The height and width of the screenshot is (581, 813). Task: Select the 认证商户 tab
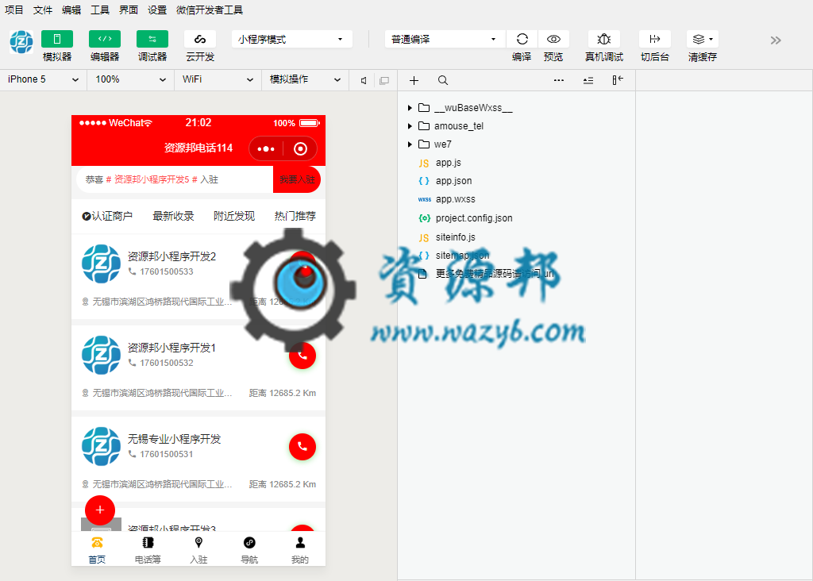(x=107, y=216)
